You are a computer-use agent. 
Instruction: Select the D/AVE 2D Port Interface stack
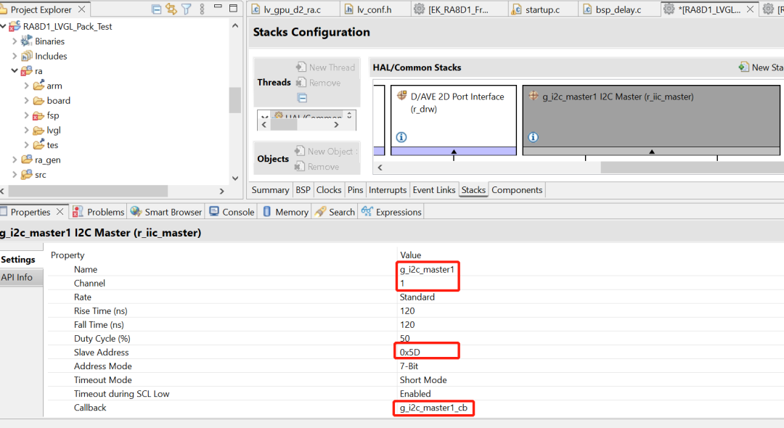[454, 120]
